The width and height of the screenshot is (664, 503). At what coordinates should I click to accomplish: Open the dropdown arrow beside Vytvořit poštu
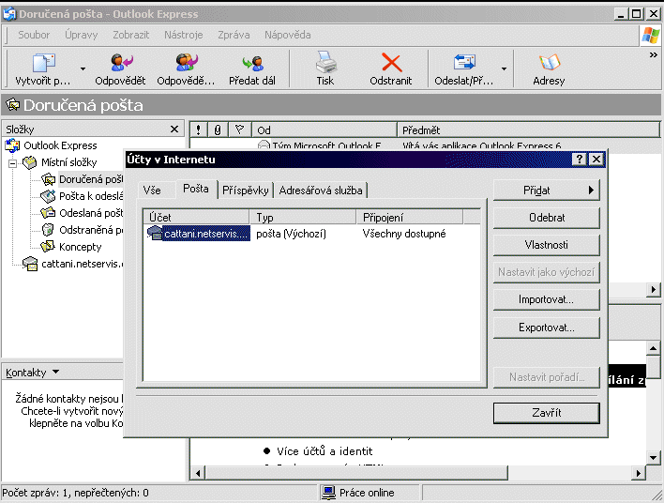click(x=83, y=69)
